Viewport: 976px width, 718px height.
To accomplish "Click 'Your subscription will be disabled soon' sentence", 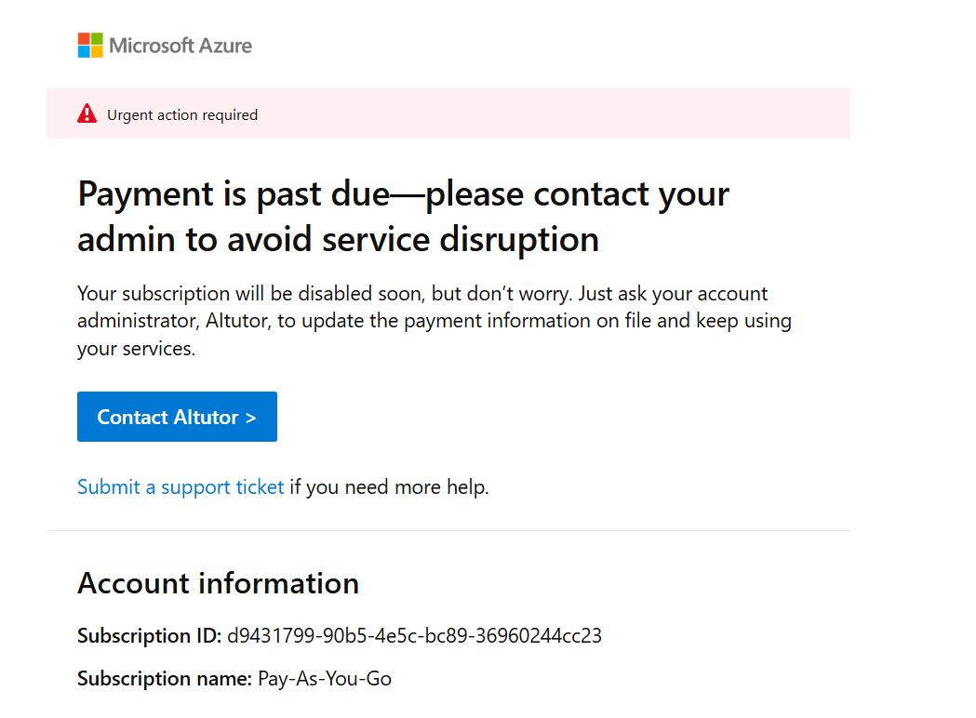I will coord(251,294).
